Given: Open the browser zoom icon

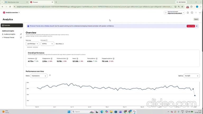Looking at the screenshot, I should [179, 7].
